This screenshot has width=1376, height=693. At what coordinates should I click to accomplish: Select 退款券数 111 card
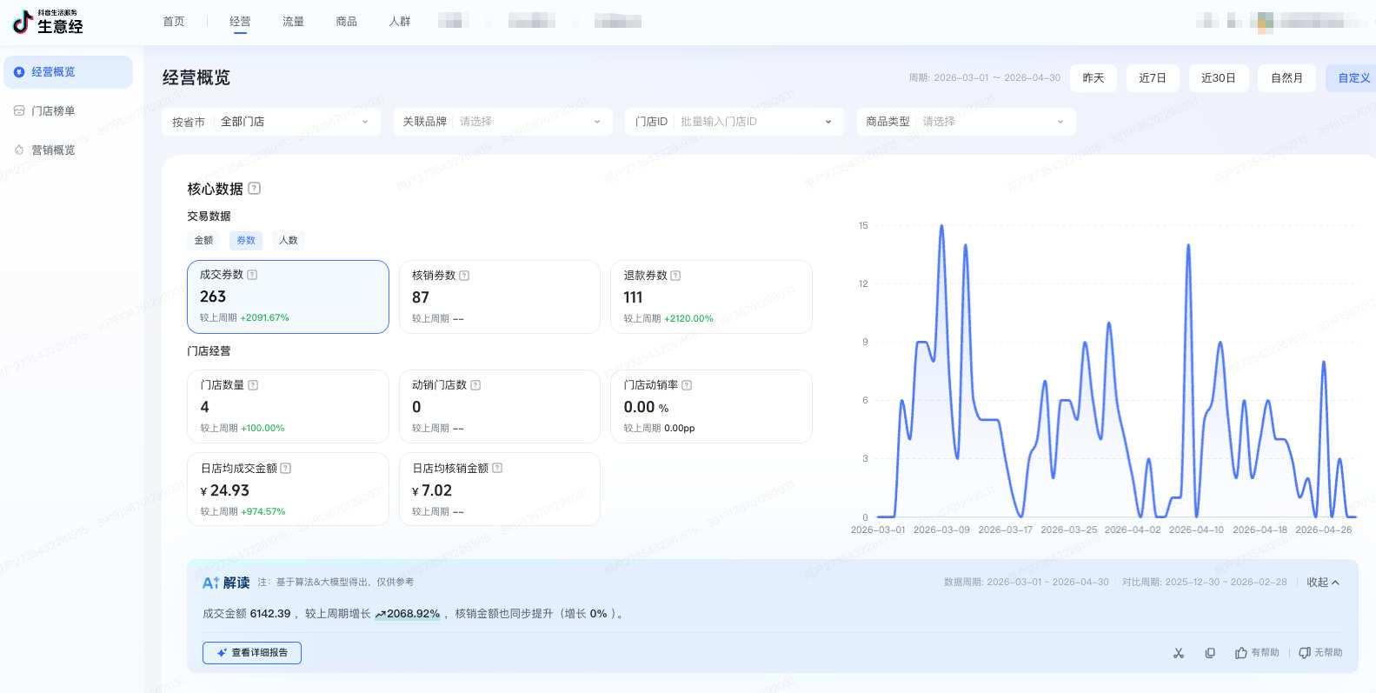(711, 297)
